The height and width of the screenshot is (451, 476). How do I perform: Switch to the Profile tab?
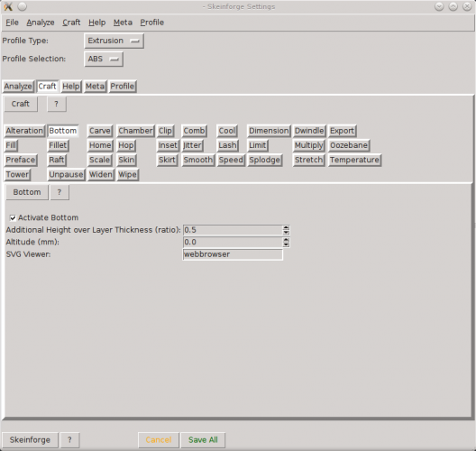(x=123, y=87)
